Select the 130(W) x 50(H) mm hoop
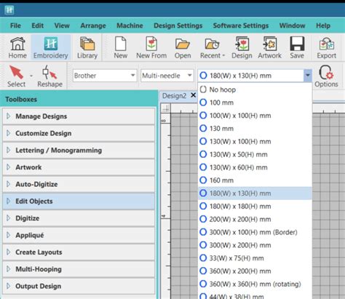The width and height of the screenshot is (345, 299). pyautogui.click(x=255, y=154)
